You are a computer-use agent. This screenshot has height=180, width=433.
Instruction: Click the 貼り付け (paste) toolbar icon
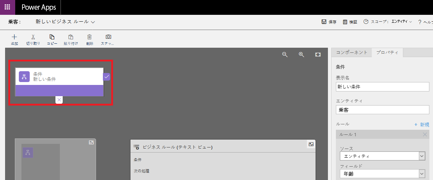tap(71, 37)
